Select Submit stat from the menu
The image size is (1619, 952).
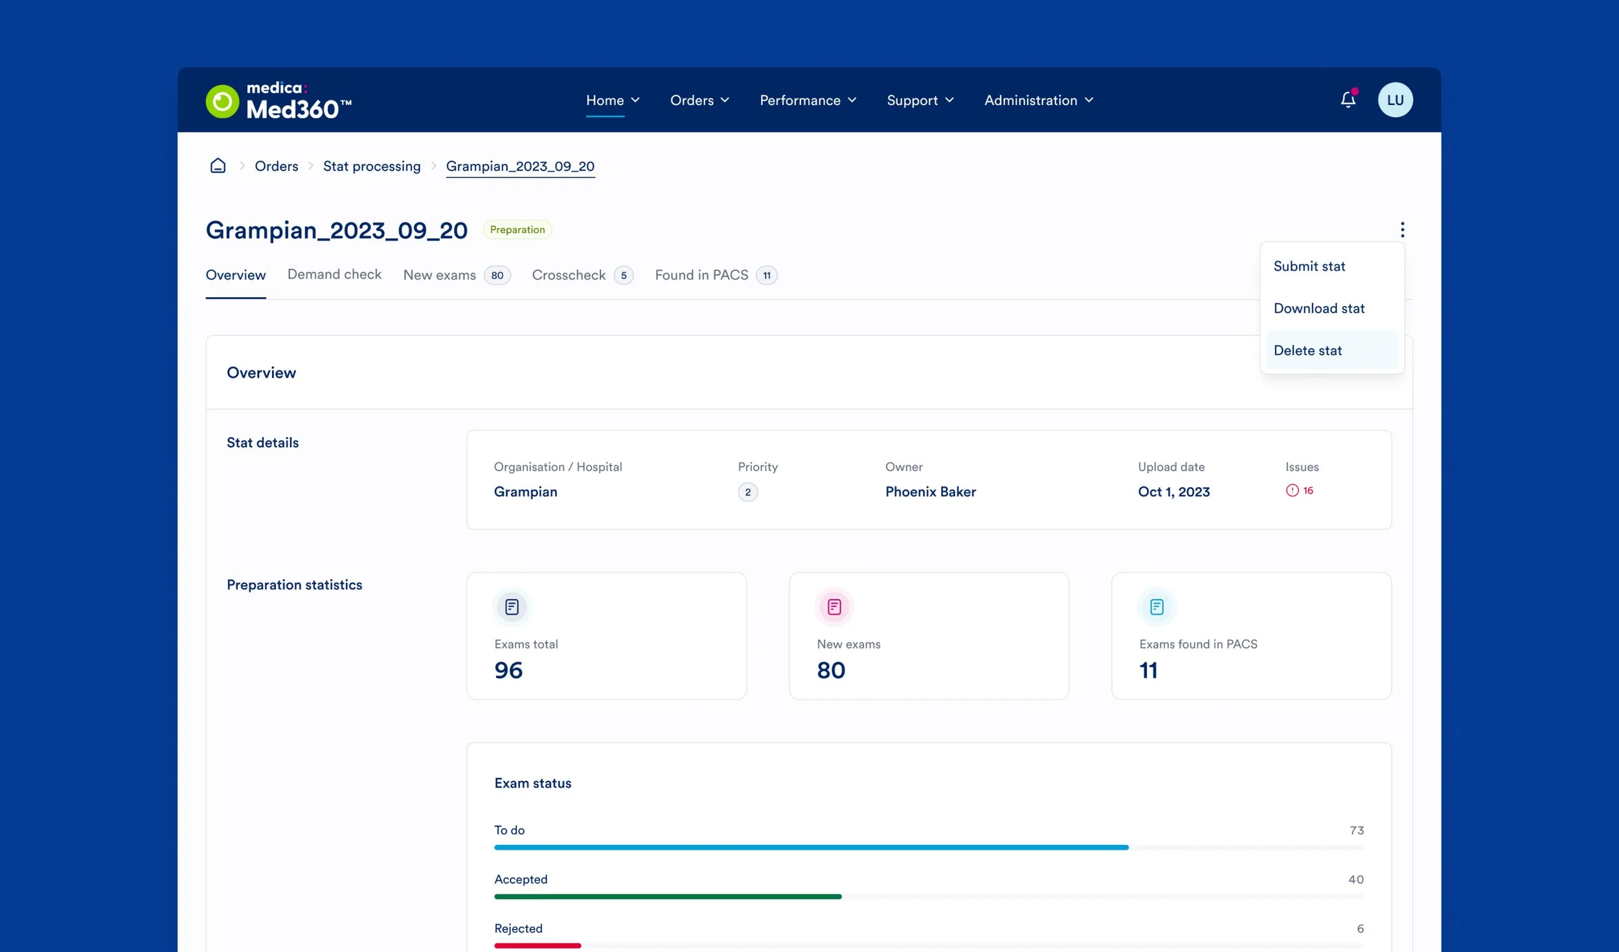(x=1331, y=266)
